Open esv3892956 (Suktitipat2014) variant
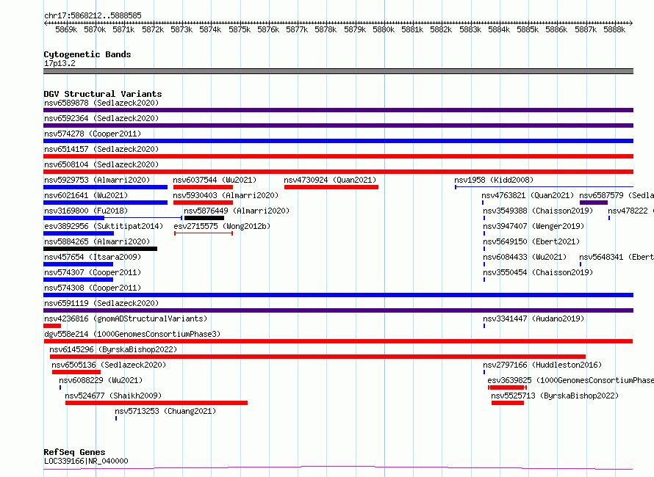This screenshot has height=477, width=654. coord(104,226)
